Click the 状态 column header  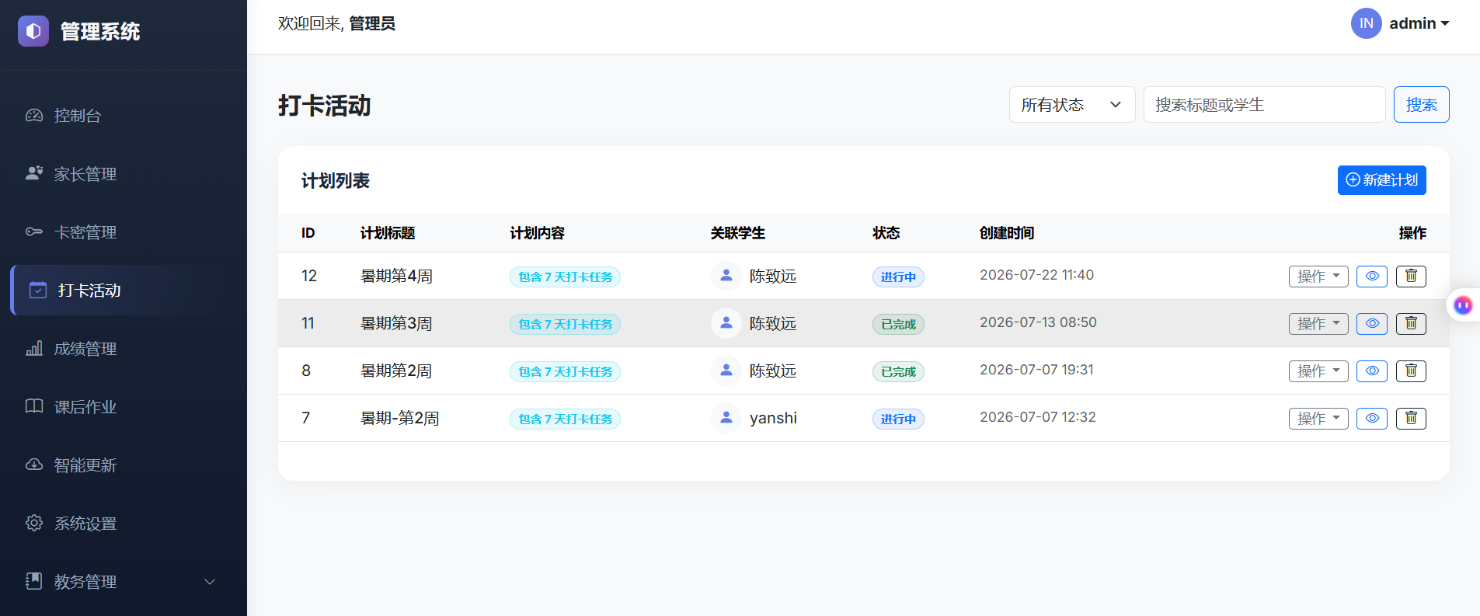pyautogui.click(x=886, y=233)
